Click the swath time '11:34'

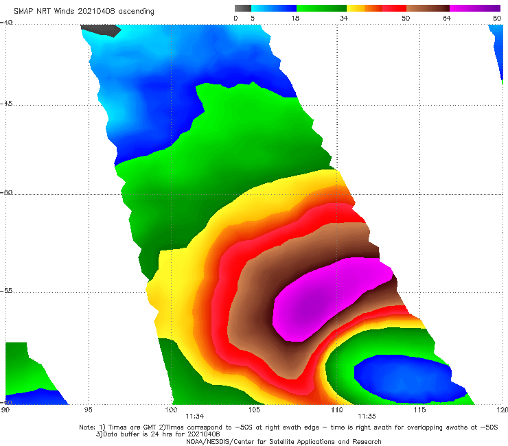195,416
